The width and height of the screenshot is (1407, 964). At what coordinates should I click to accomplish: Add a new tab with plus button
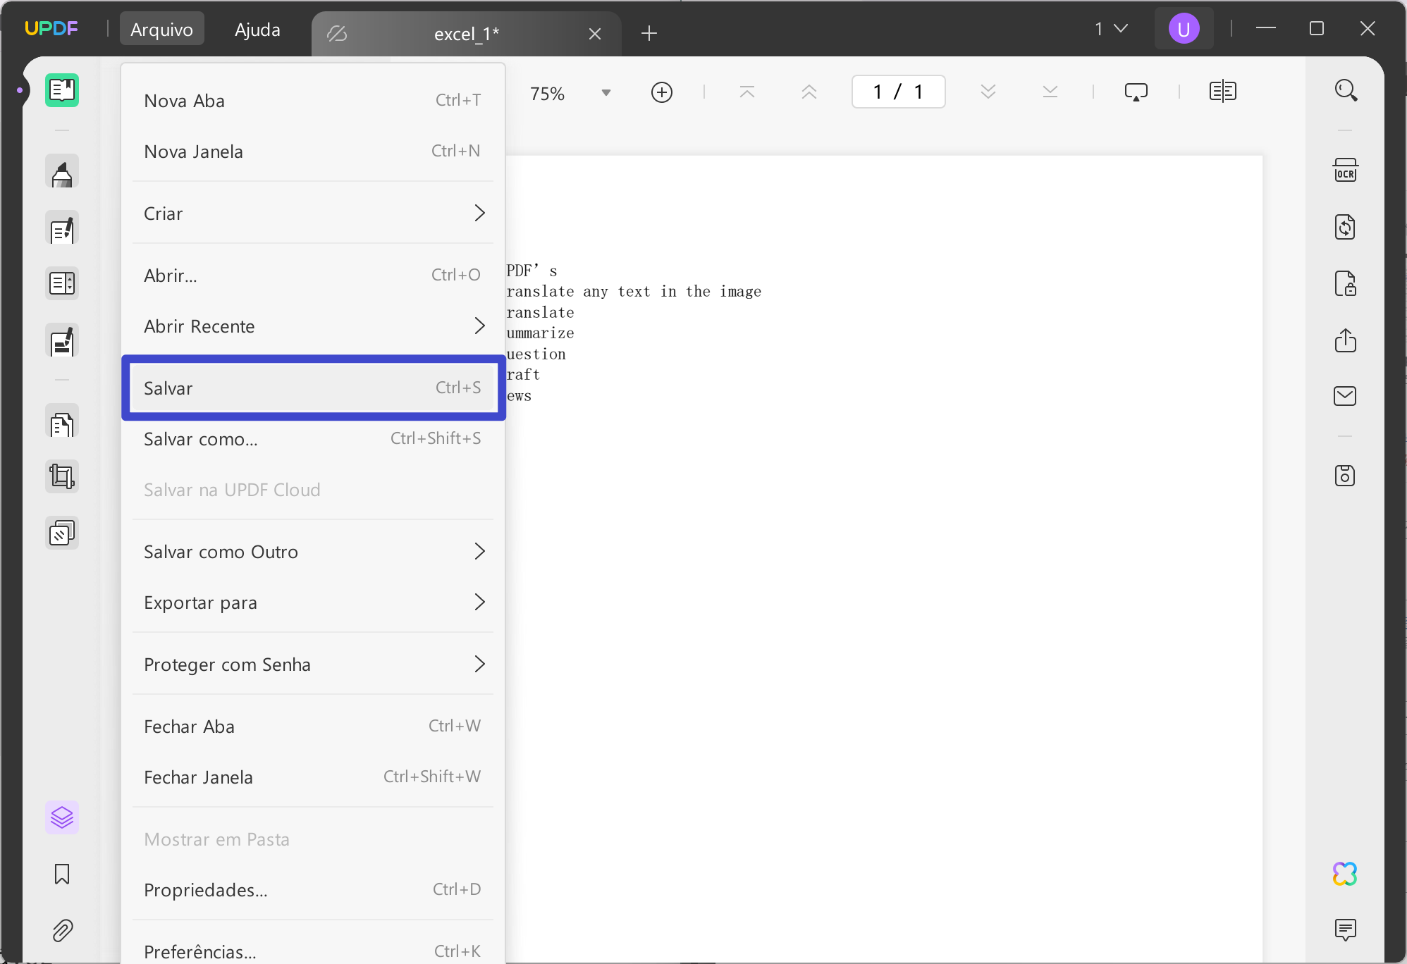pos(649,33)
